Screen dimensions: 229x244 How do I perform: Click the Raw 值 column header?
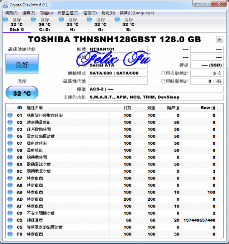pos(199,108)
